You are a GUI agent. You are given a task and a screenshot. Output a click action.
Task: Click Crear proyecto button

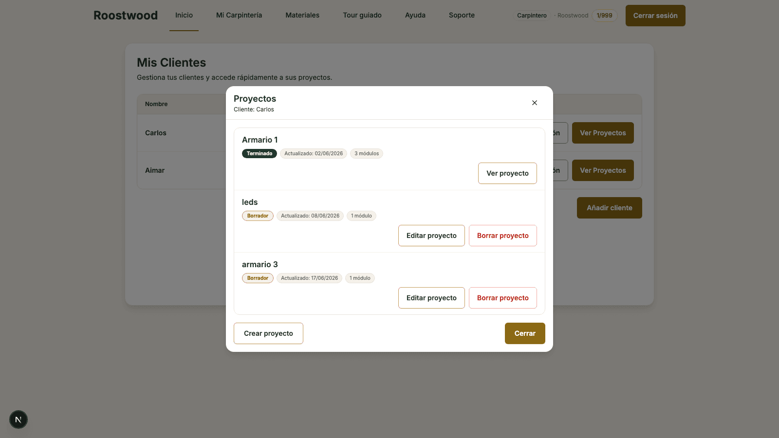(x=268, y=333)
